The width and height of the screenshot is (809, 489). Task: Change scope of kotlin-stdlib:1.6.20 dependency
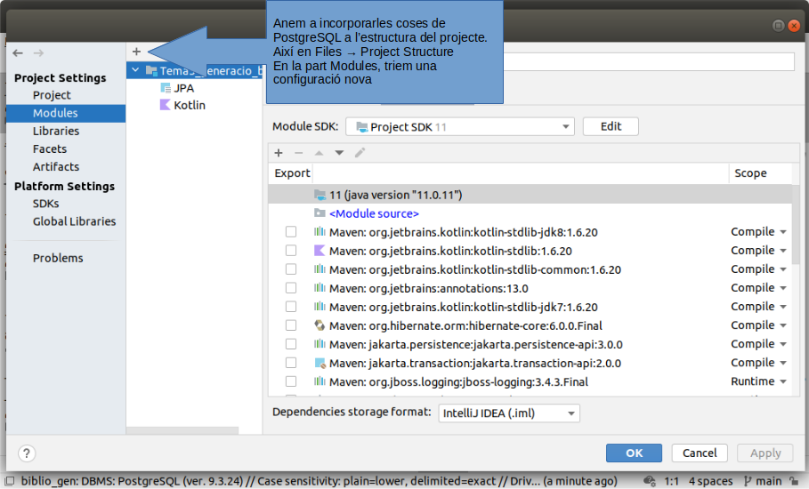tap(758, 251)
